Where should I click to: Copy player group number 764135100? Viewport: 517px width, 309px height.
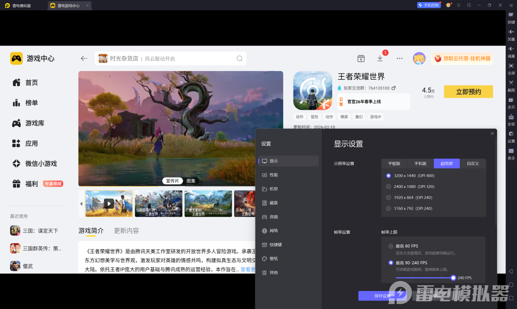click(x=393, y=88)
